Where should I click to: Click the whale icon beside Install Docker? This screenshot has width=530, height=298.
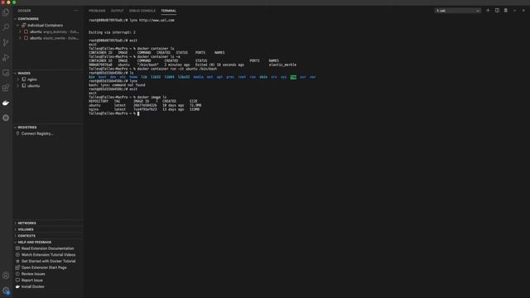coord(18,286)
